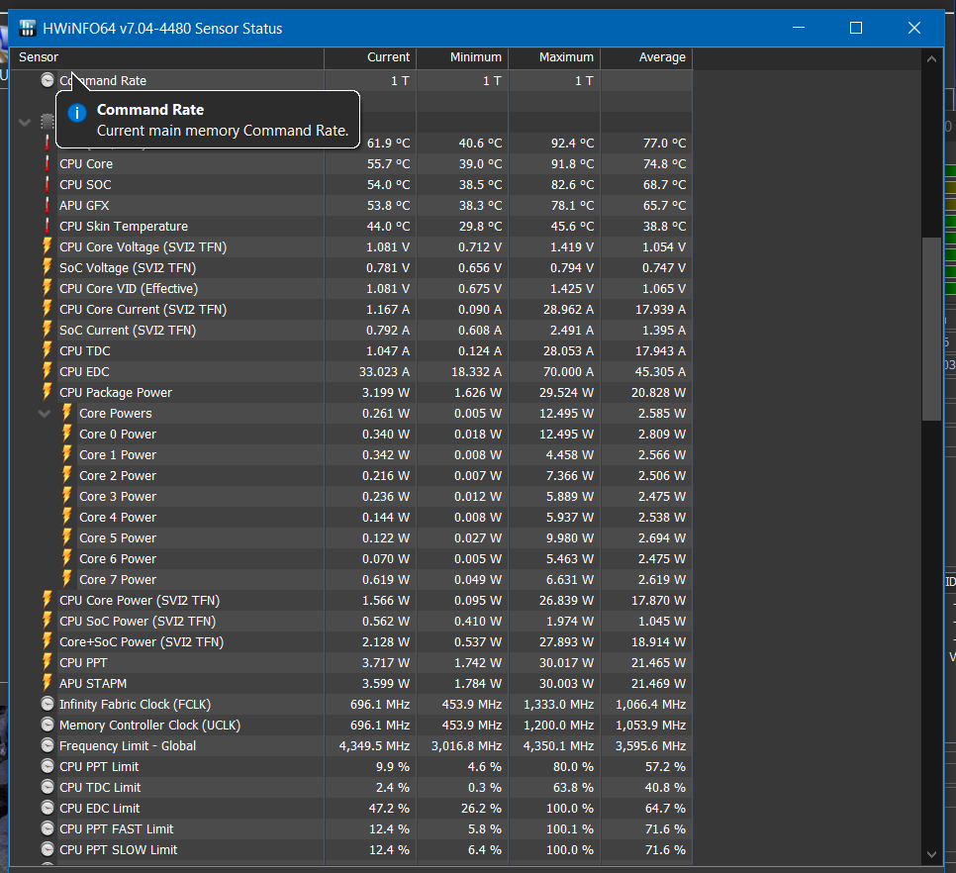Click lightning icon of CPU Core VID

[x=47, y=288]
